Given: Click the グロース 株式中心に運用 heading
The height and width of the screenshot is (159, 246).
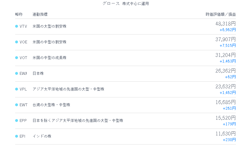Looking at the screenshot, I should tap(126, 3).
